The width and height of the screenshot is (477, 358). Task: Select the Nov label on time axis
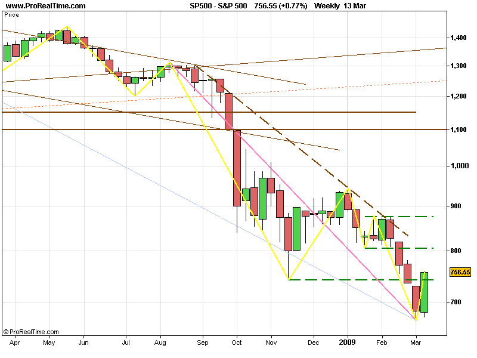tap(271, 342)
